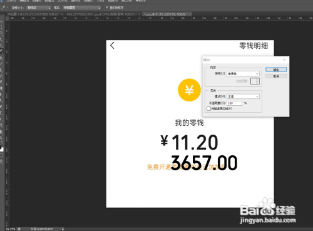Select the Magic Wand tool
Screen dimensions: 313x231
tap(1, 39)
